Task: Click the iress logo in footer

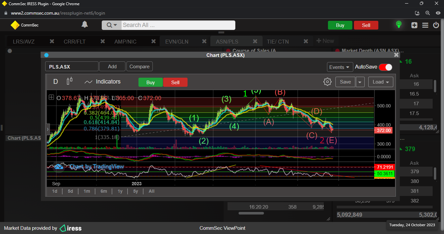Action: 71,228
